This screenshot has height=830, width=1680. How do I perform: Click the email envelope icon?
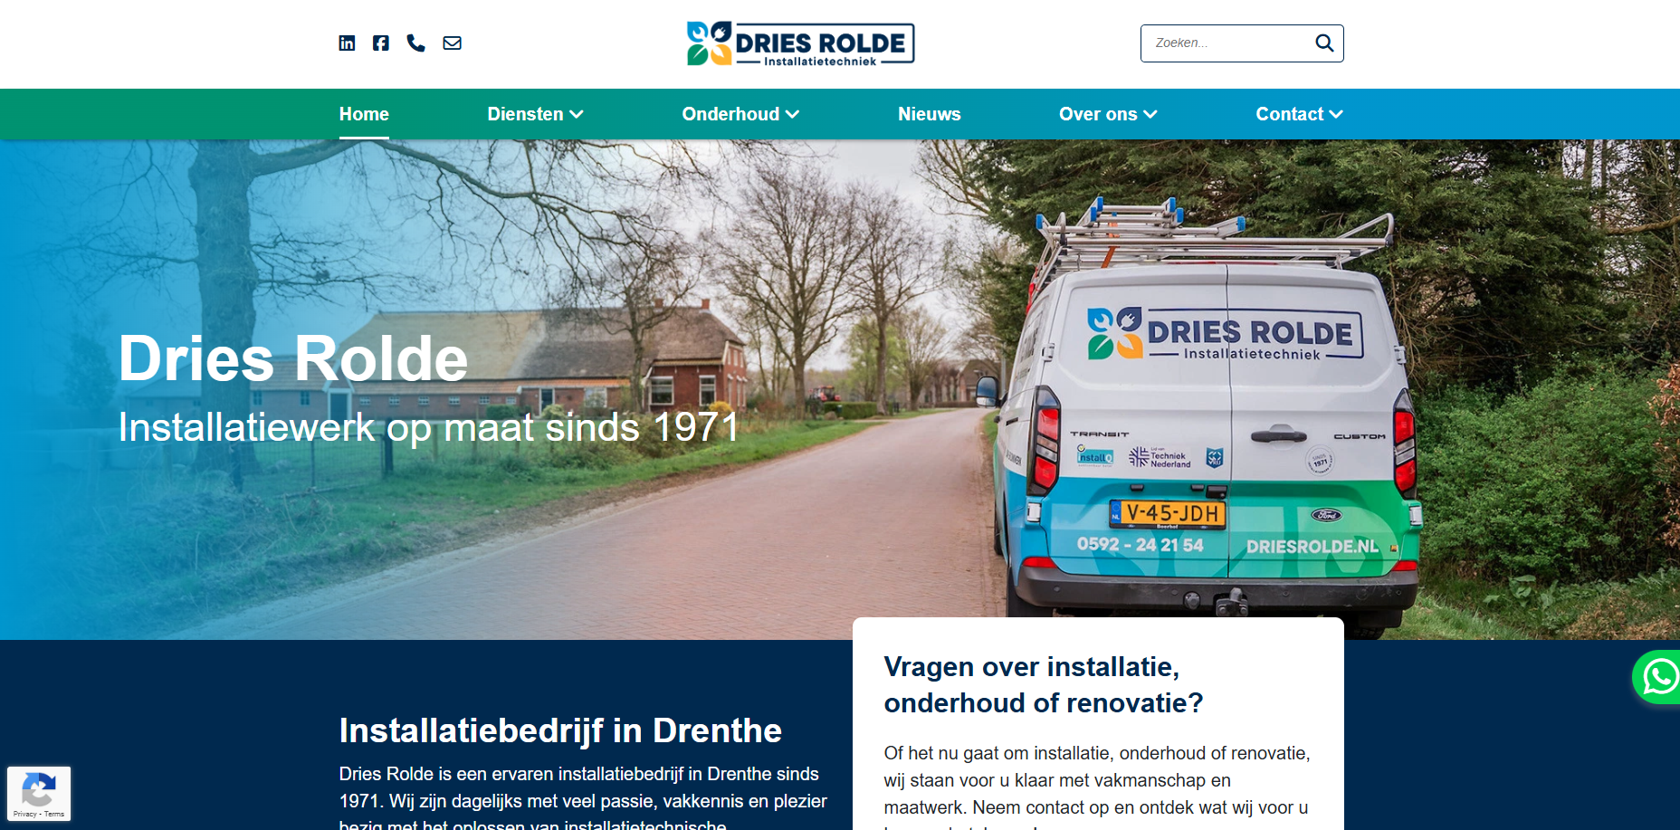[452, 43]
